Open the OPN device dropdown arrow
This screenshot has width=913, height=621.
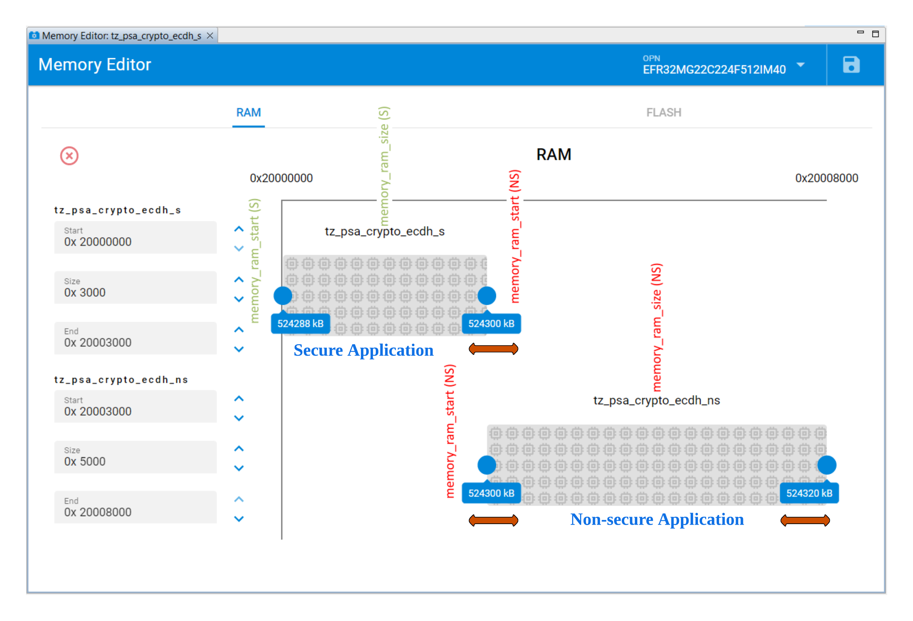[800, 65]
